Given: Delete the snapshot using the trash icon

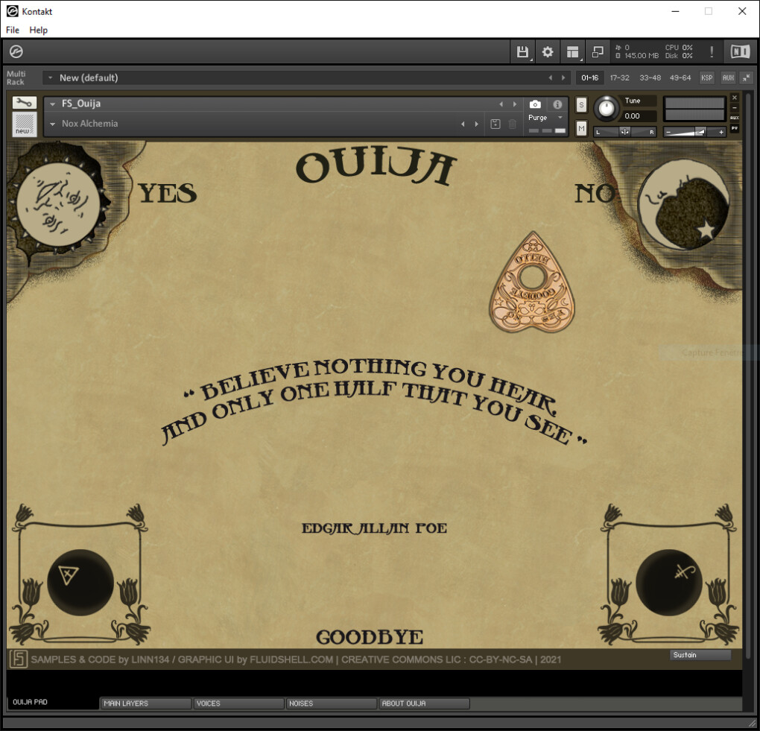Looking at the screenshot, I should 513,124.
